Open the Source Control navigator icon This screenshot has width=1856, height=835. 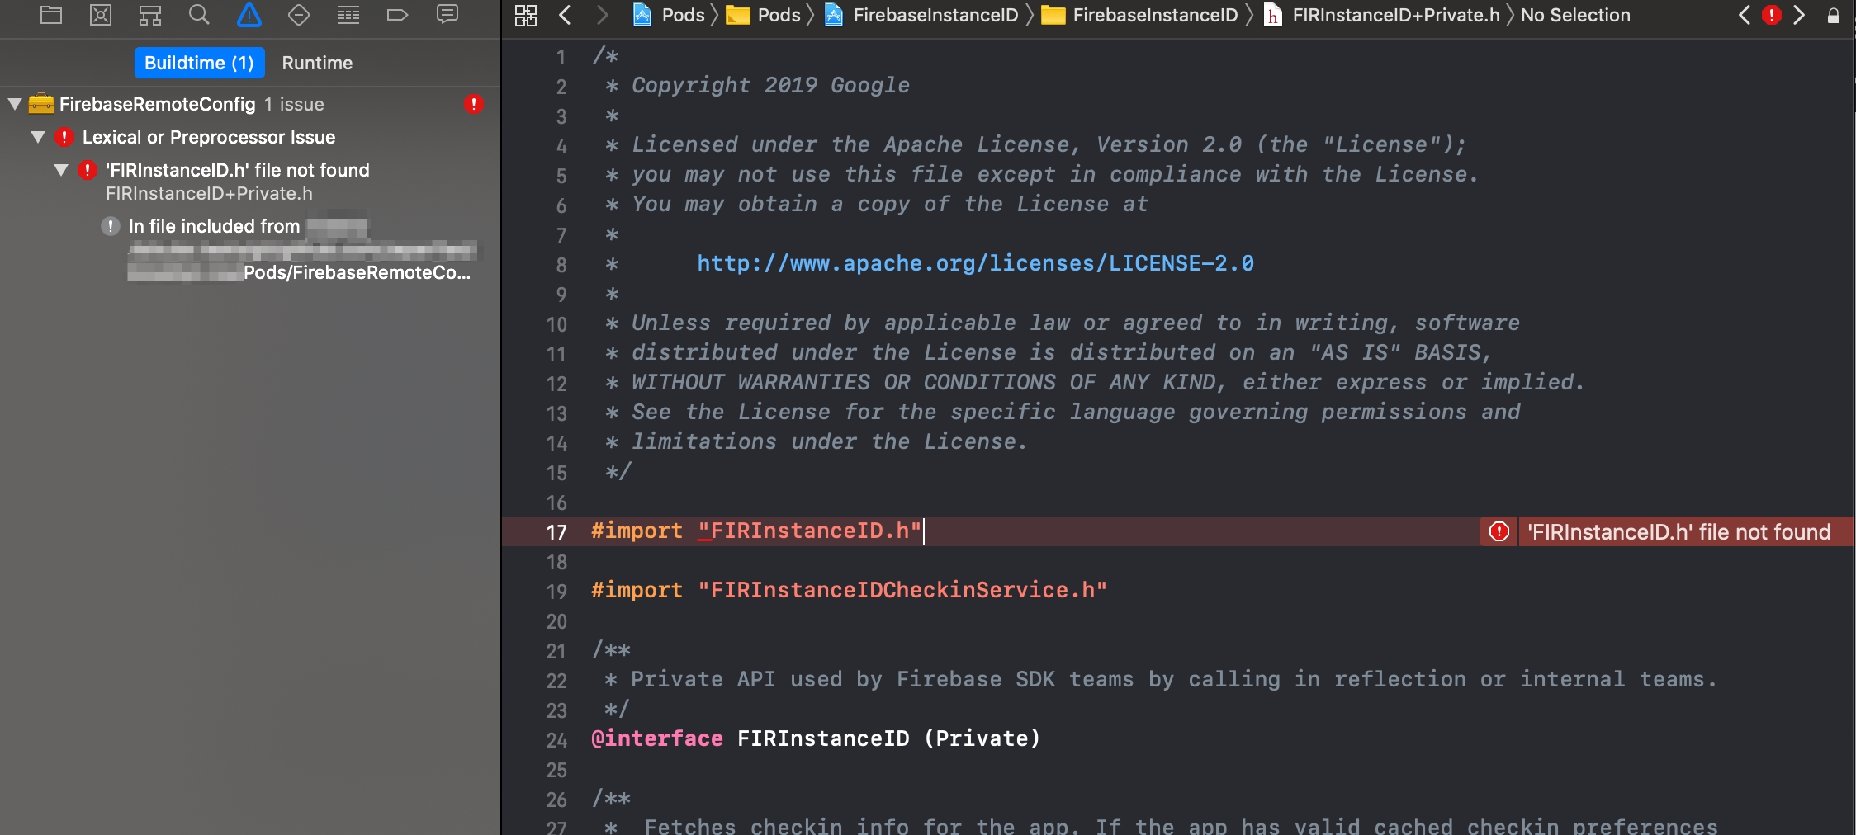coord(101,15)
